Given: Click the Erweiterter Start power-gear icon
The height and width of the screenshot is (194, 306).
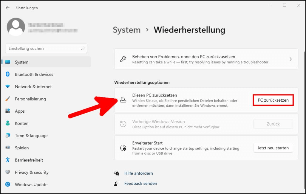Looking at the screenshot, I should pyautogui.click(x=123, y=148).
